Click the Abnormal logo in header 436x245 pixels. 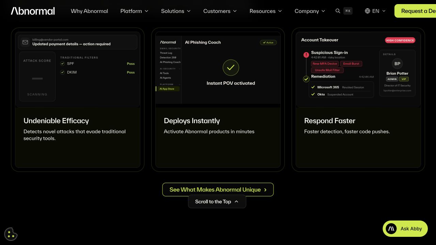click(33, 11)
